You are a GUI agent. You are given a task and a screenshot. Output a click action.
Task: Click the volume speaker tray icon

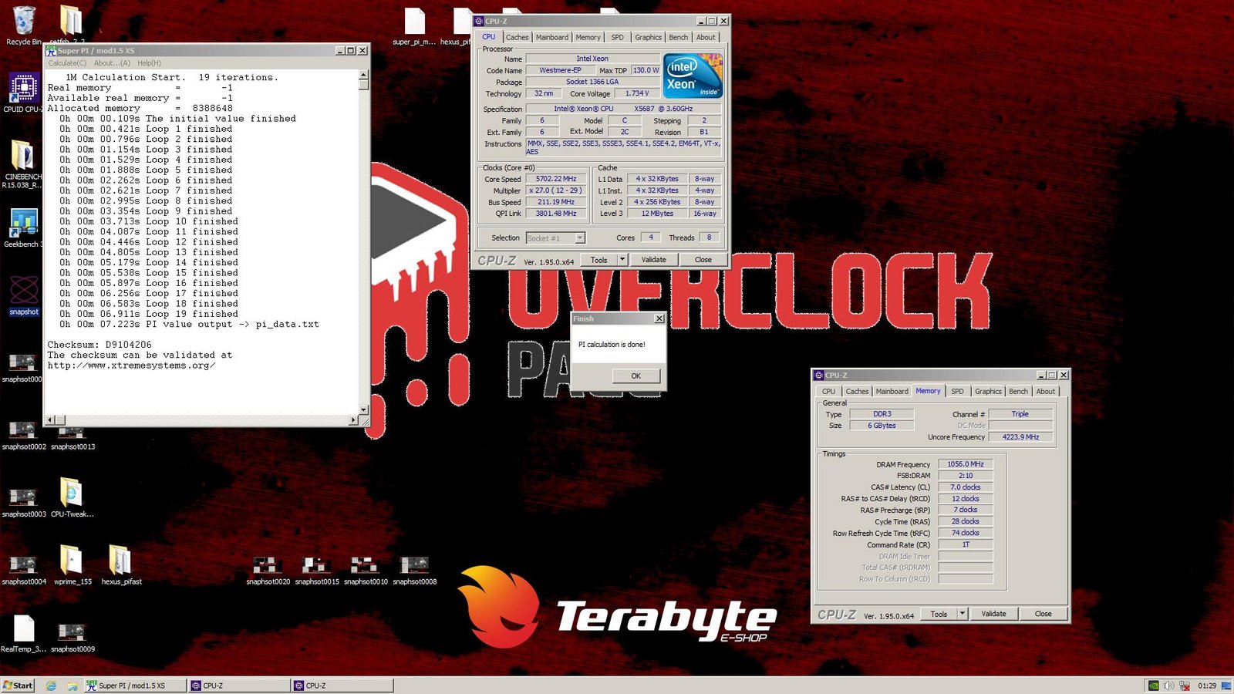1168,686
